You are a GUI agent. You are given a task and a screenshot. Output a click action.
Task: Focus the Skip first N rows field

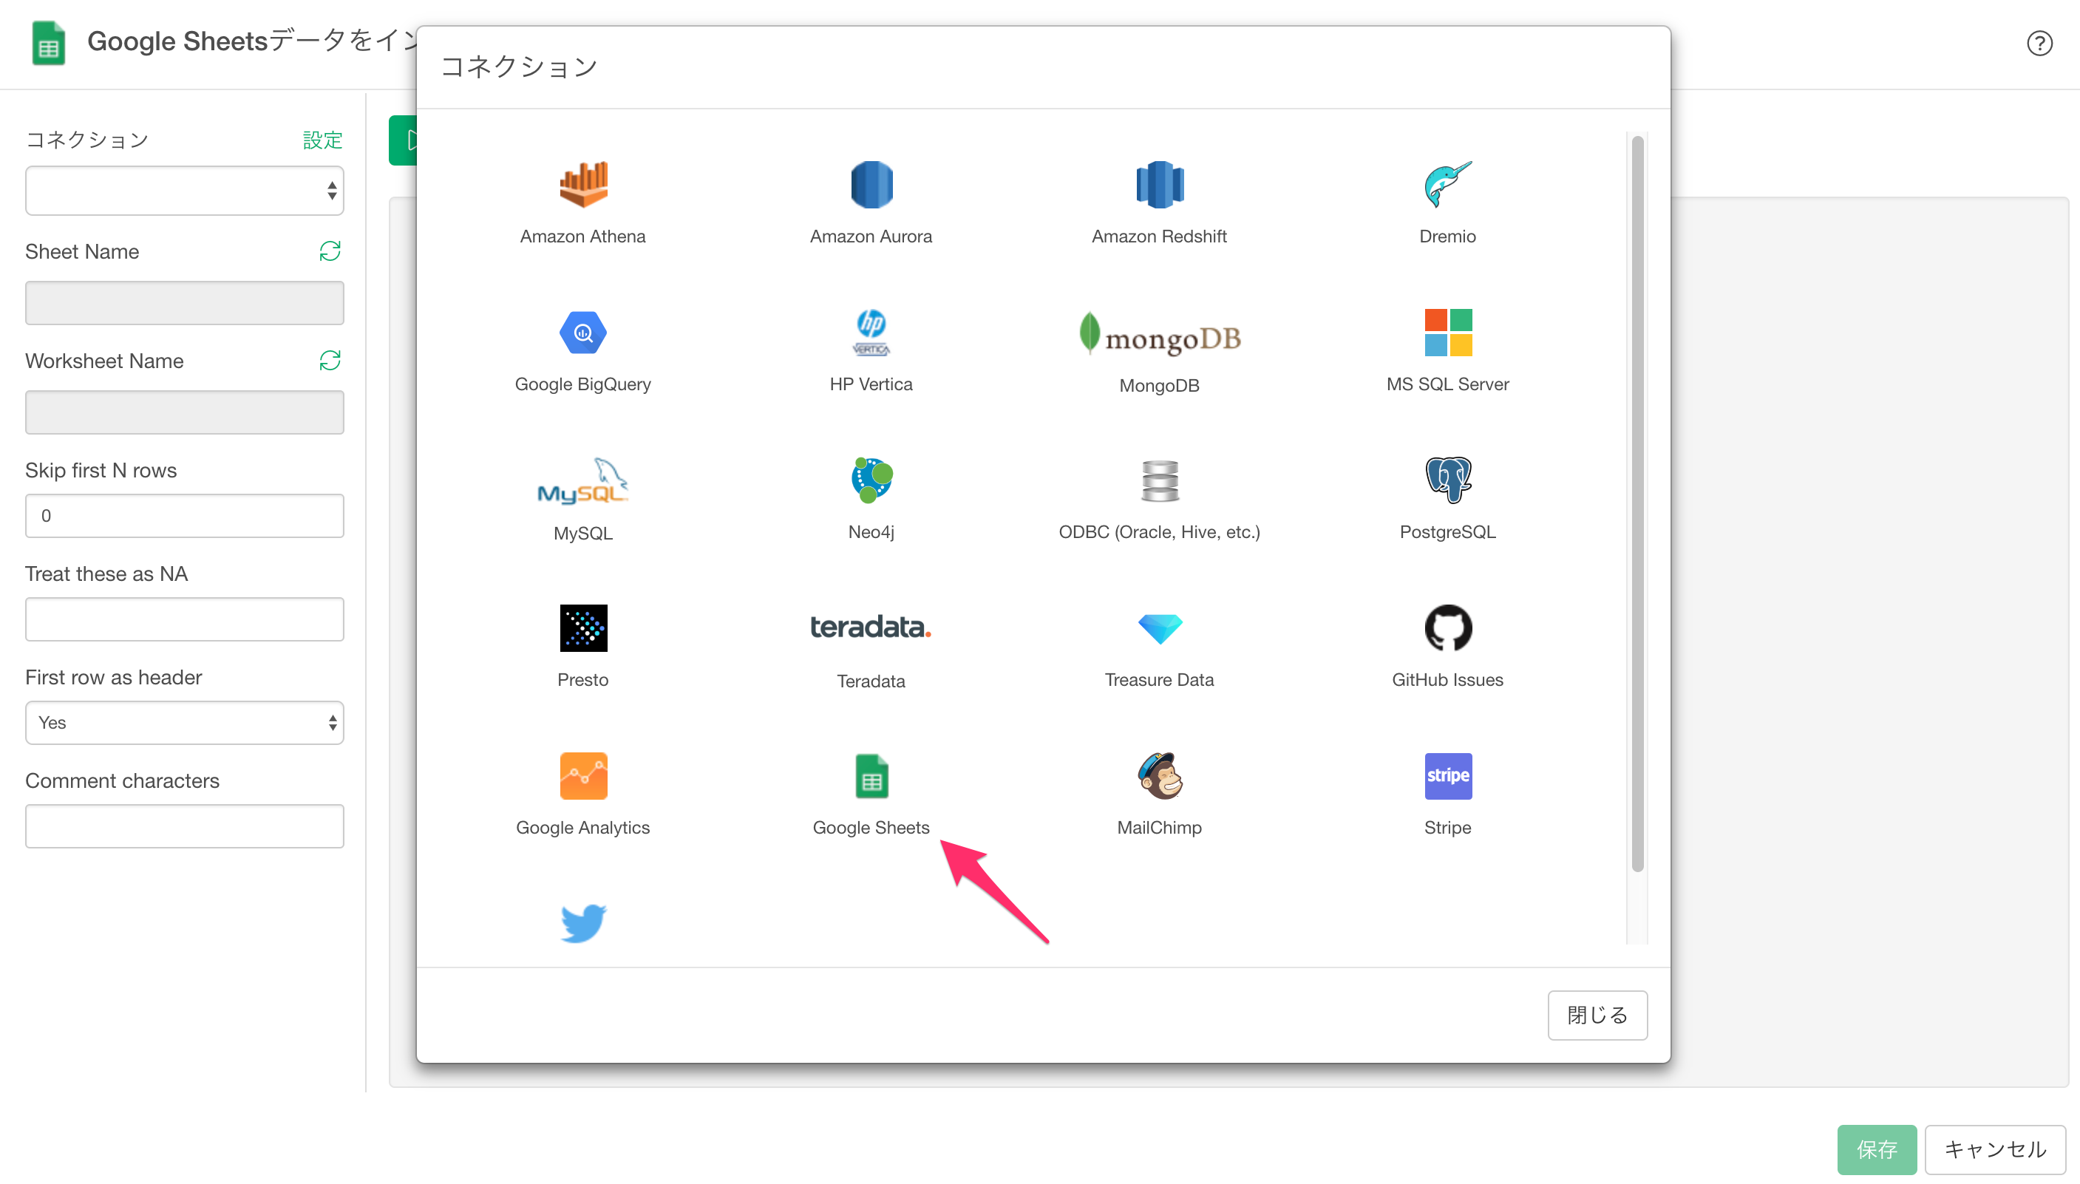click(x=185, y=516)
